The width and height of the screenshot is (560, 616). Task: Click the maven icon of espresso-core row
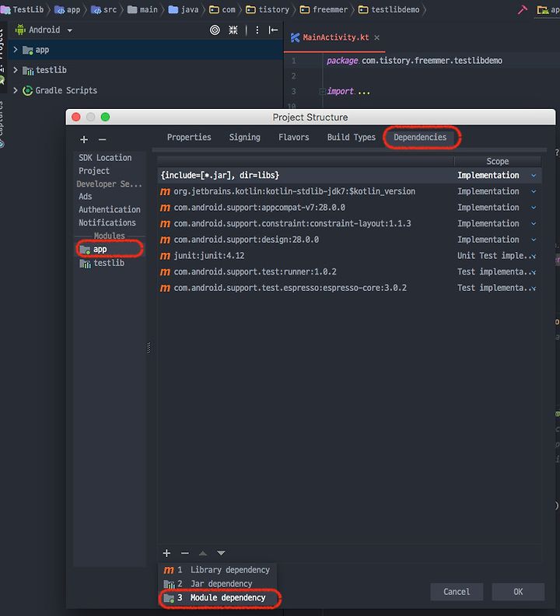point(165,289)
